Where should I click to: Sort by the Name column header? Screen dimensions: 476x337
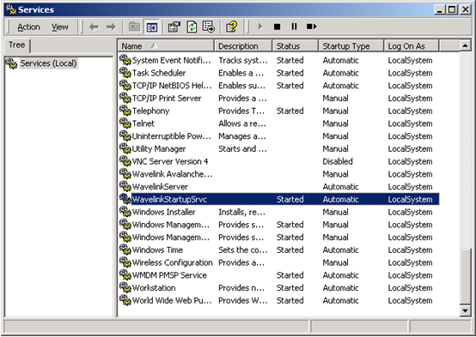click(166, 46)
